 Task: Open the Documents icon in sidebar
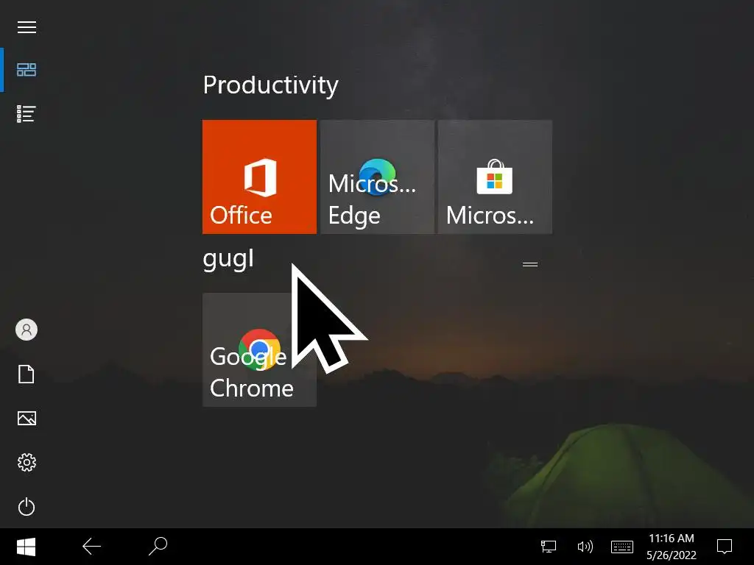click(x=27, y=374)
